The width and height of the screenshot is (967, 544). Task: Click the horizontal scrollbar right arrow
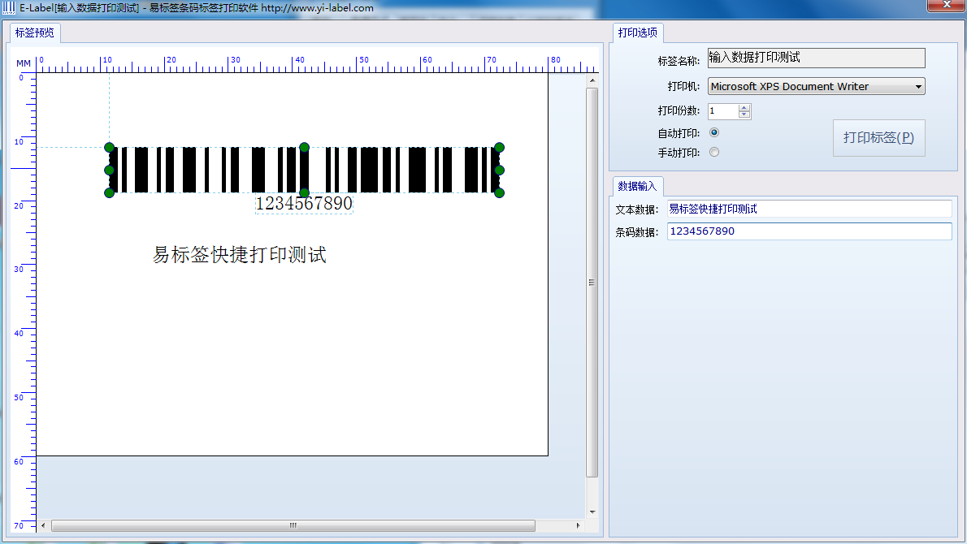578,525
